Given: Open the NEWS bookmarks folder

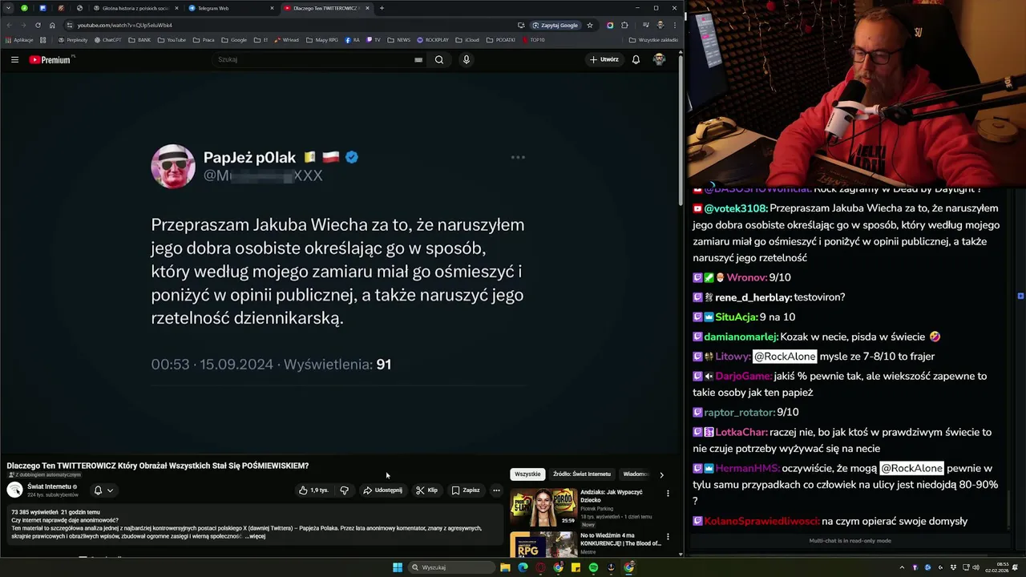Looking at the screenshot, I should click(399, 39).
